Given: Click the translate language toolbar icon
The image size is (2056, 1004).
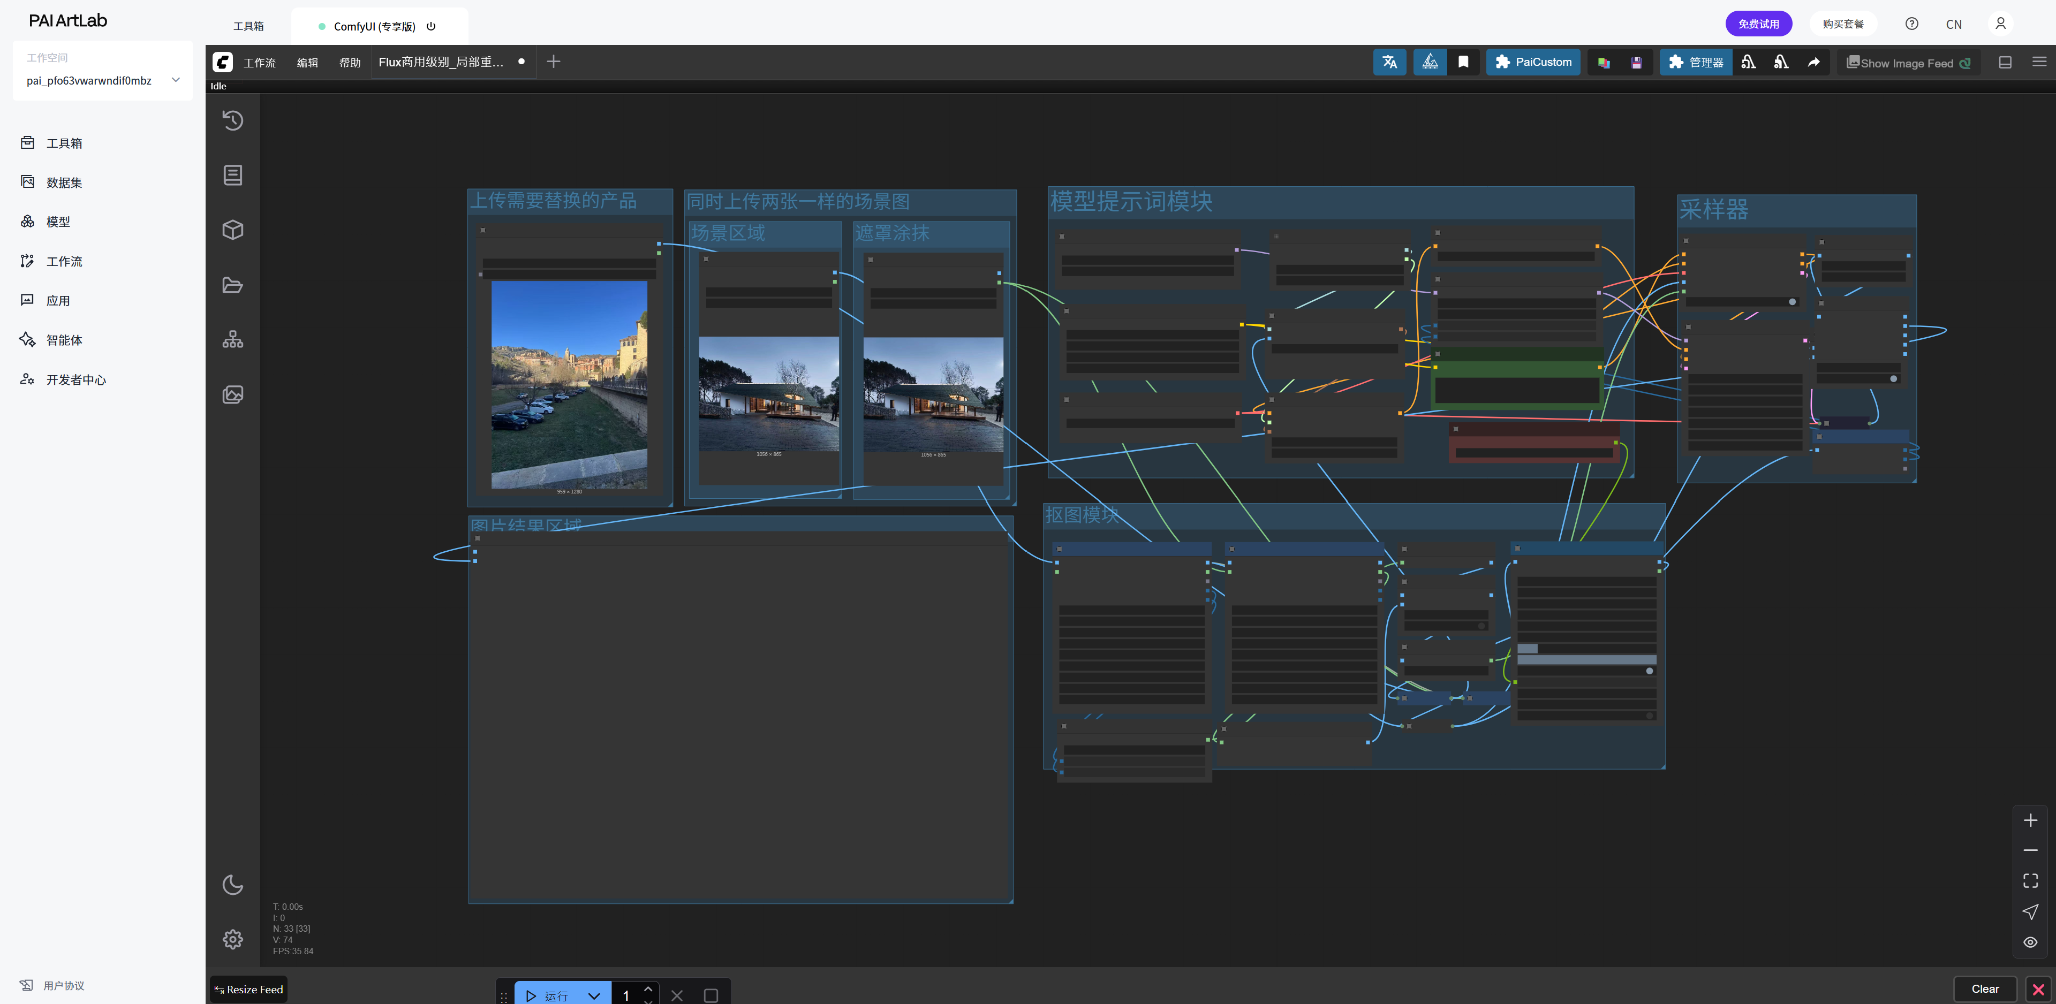Looking at the screenshot, I should [x=1389, y=62].
